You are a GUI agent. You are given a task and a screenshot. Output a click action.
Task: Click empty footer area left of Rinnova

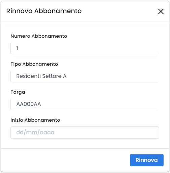(65, 160)
